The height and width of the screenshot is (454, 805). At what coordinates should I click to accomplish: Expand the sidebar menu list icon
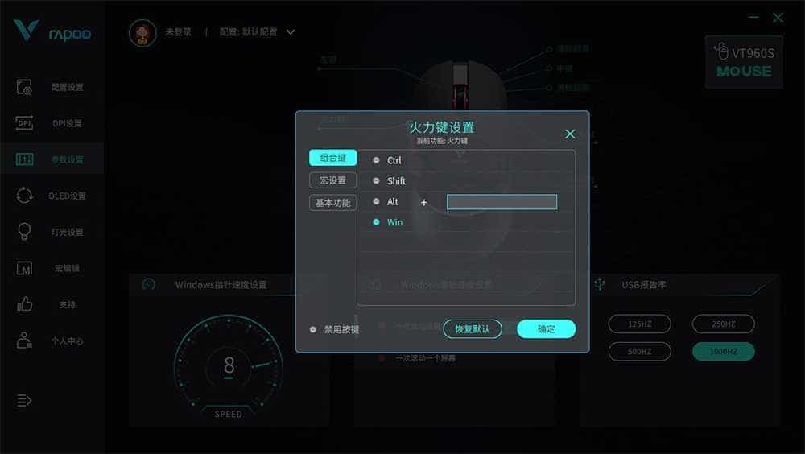pyautogui.click(x=24, y=400)
